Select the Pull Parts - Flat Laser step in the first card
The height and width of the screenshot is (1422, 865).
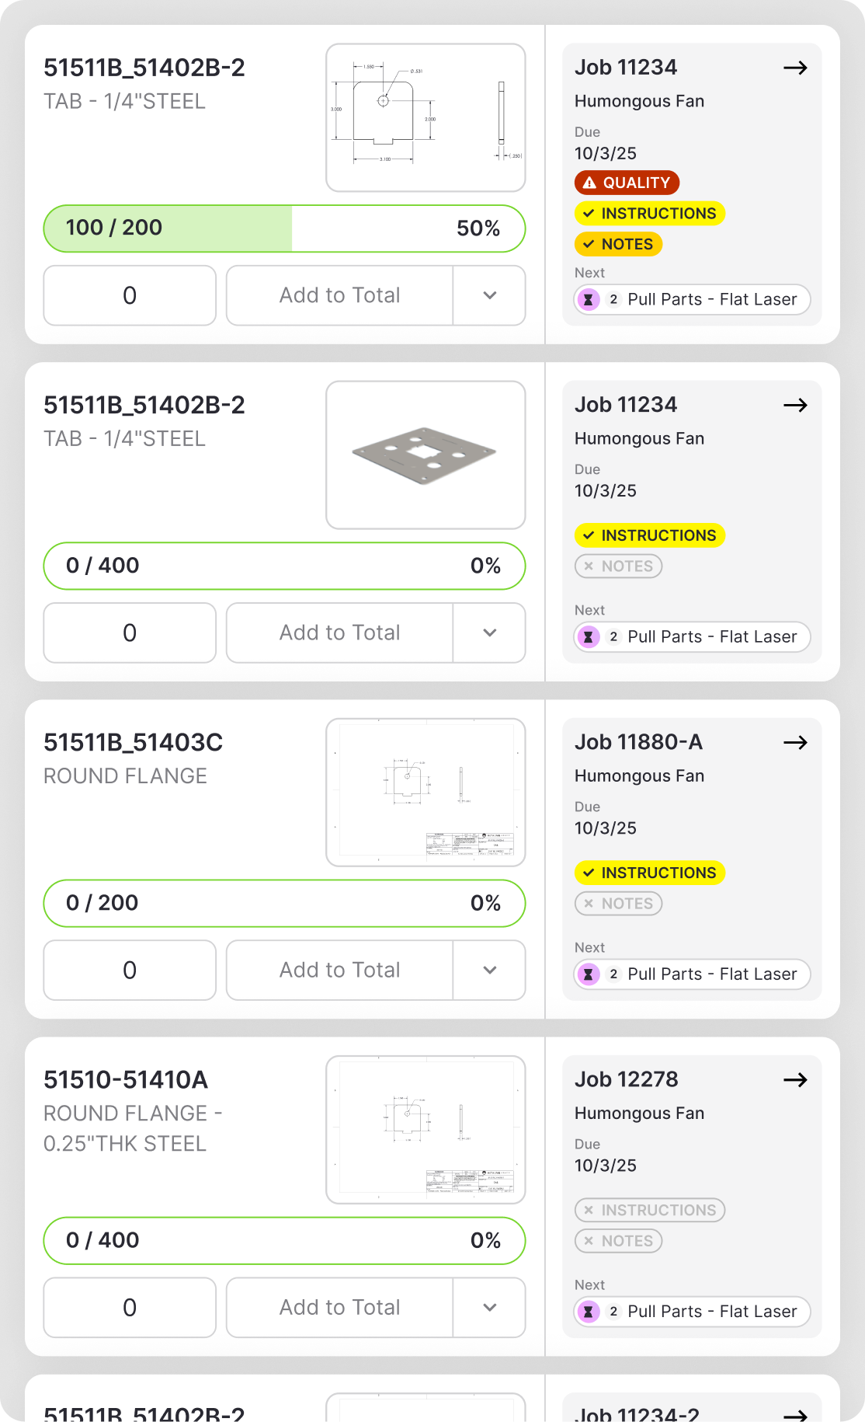[x=692, y=300]
